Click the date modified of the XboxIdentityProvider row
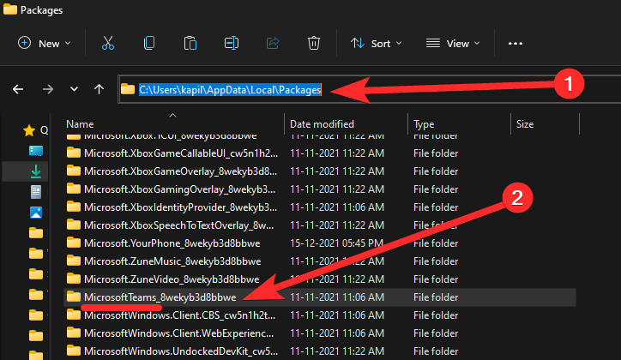The height and width of the screenshot is (360, 621). click(x=336, y=207)
